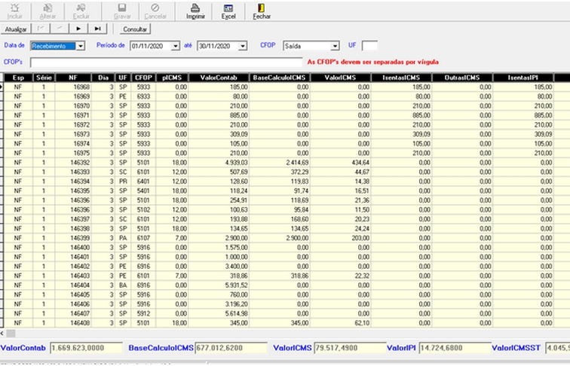Click the Esp column header
This screenshot has height=366, width=570.
click(18, 78)
